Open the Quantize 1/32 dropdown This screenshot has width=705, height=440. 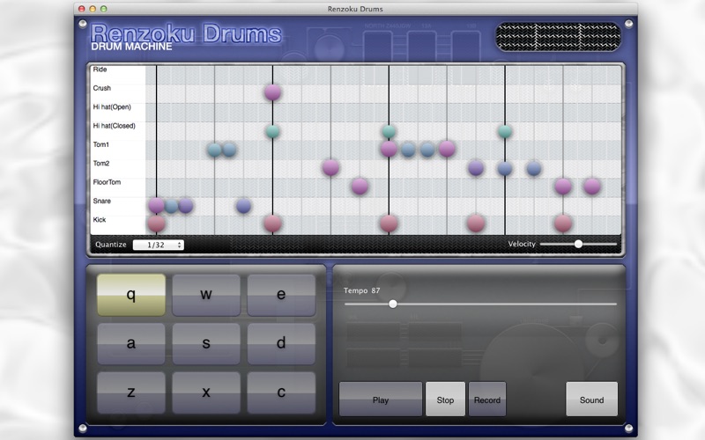[159, 245]
